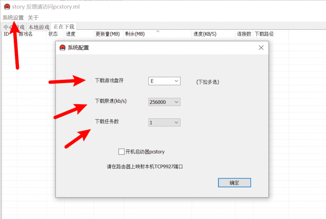Image resolution: width=326 pixels, height=219 pixels.
Task: Click the 剩余(MB) column header
Action: pos(135,34)
